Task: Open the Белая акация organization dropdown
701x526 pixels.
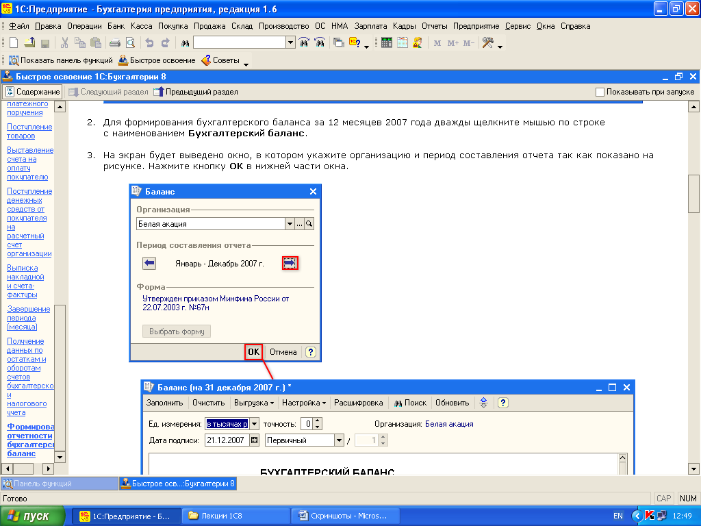Action: (290, 224)
